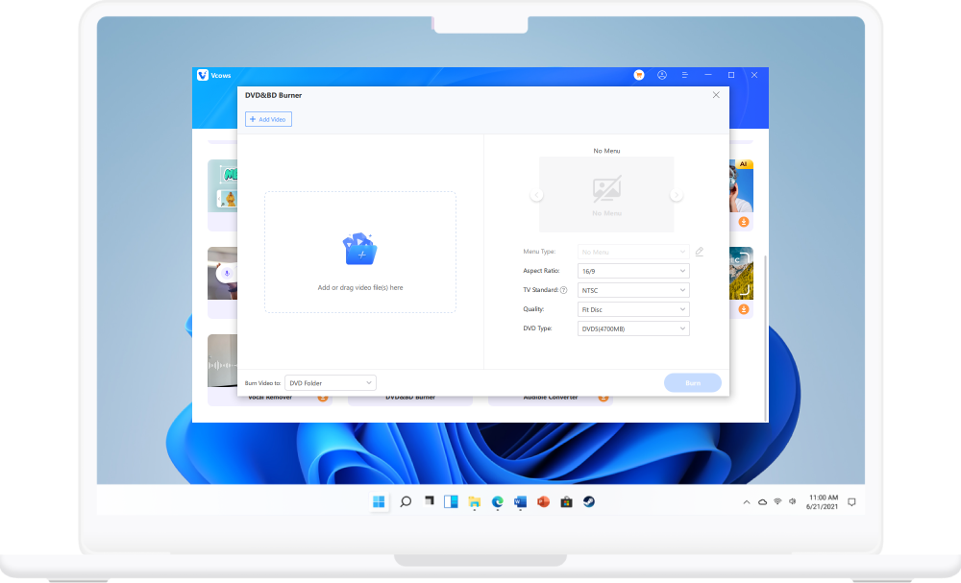Click the blue folder add-files icon
The height and width of the screenshot is (583, 961).
[359, 249]
